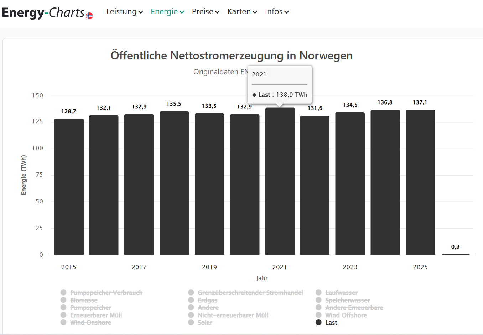Enable the Solar series in legend
483x335 pixels.
(x=205, y=323)
